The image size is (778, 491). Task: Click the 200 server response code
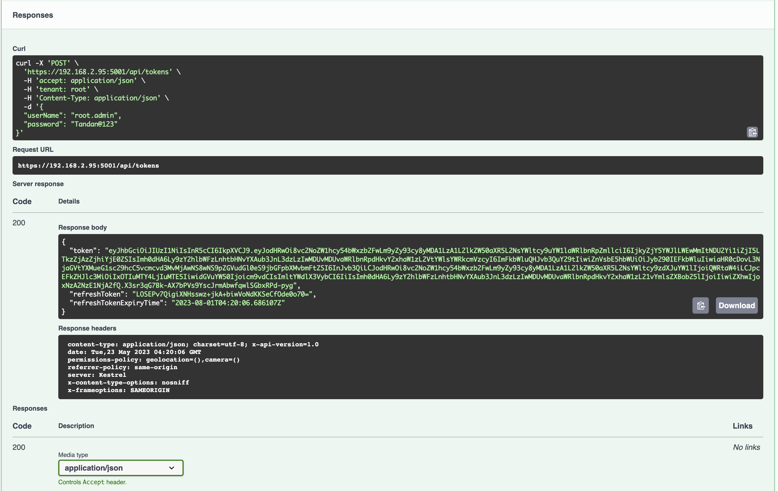[19, 223]
